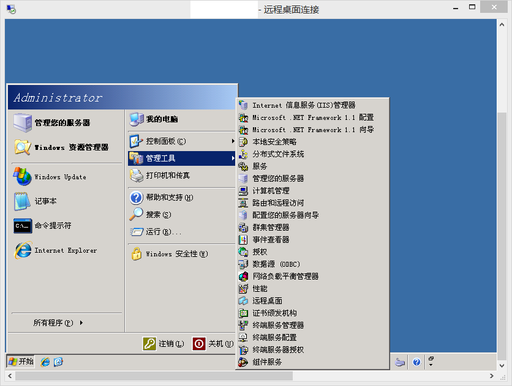Screen dimensions: 512x386
Task: Click the vertical scrollbar up arrow
Action: [x=502, y=24]
